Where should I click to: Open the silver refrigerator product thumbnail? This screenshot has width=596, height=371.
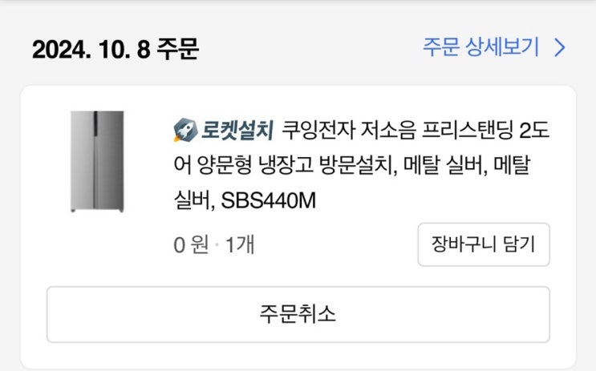coord(97,161)
